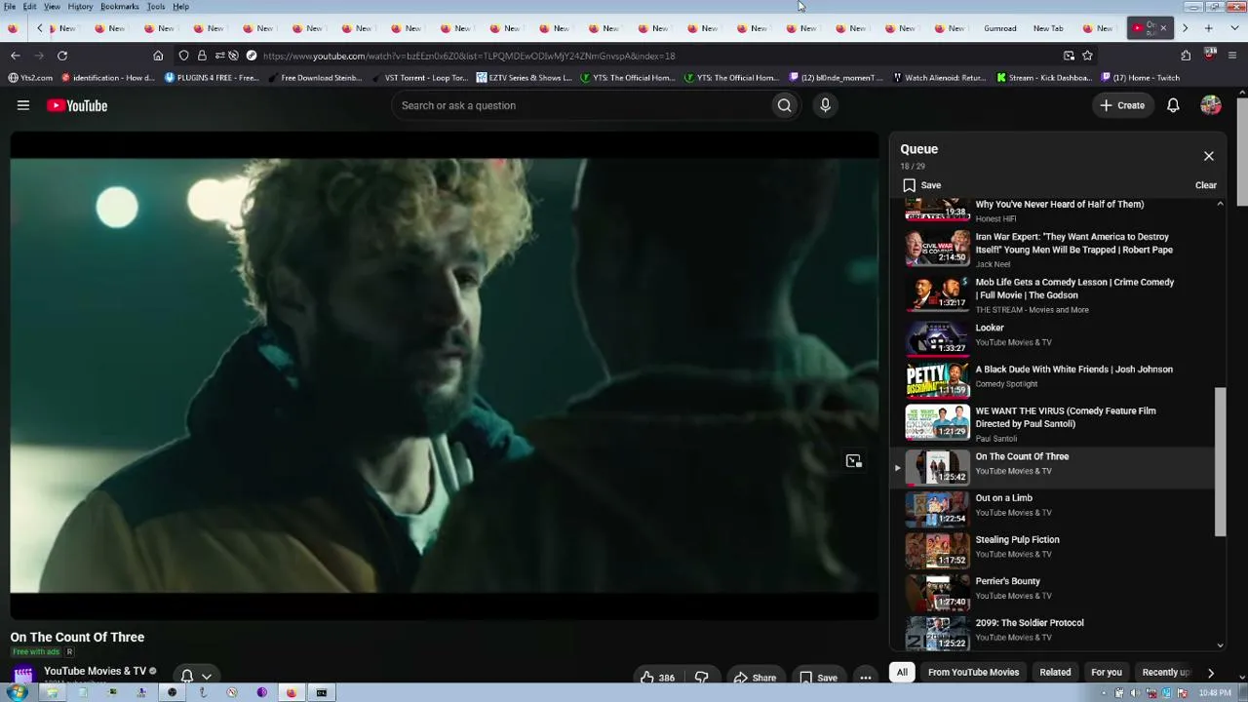Open the Firefox File menu

(9, 7)
